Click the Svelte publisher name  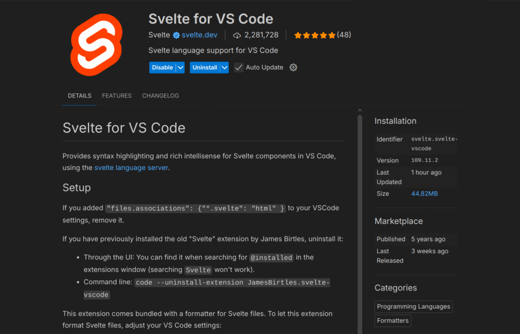coord(159,36)
